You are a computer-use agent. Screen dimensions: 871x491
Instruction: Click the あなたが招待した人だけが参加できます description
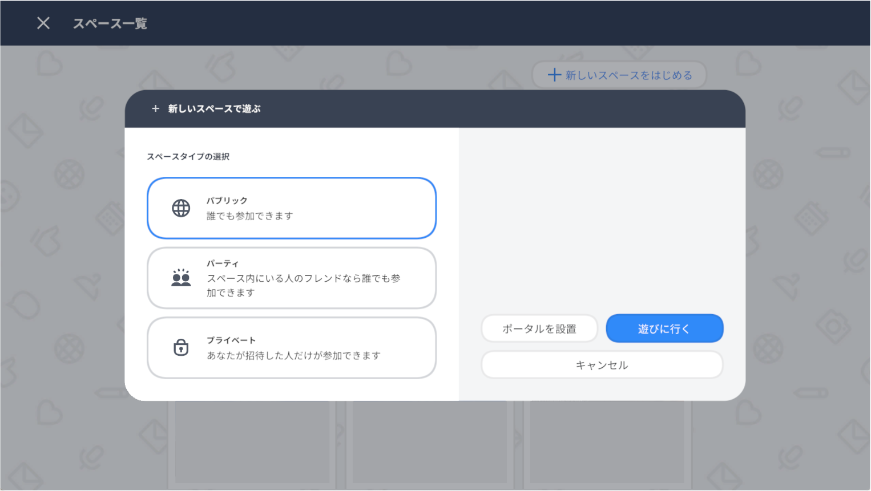[293, 356]
